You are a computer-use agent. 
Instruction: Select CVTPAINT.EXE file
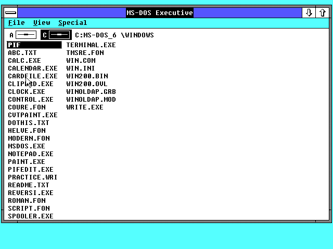pyautogui.click(x=33, y=115)
